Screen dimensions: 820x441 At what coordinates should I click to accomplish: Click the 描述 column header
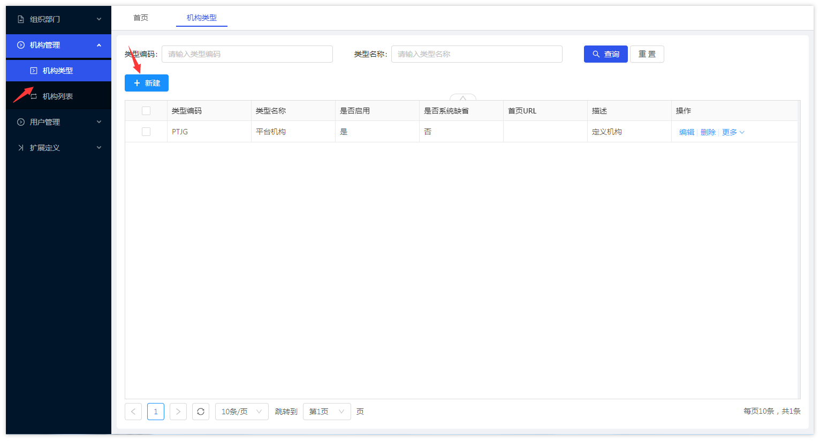(x=629, y=111)
